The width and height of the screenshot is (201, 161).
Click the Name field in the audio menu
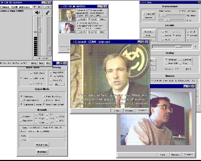(x=46, y=132)
